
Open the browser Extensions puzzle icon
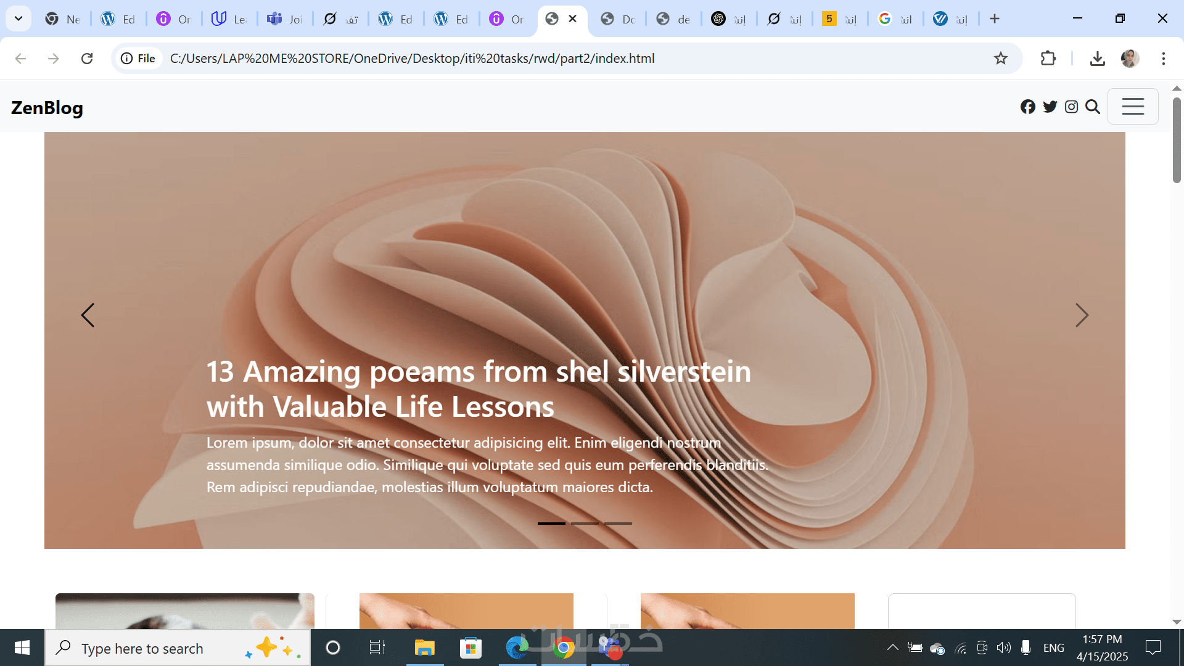point(1048,59)
